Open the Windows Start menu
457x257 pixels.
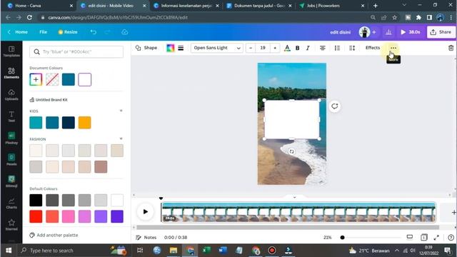[9, 251]
